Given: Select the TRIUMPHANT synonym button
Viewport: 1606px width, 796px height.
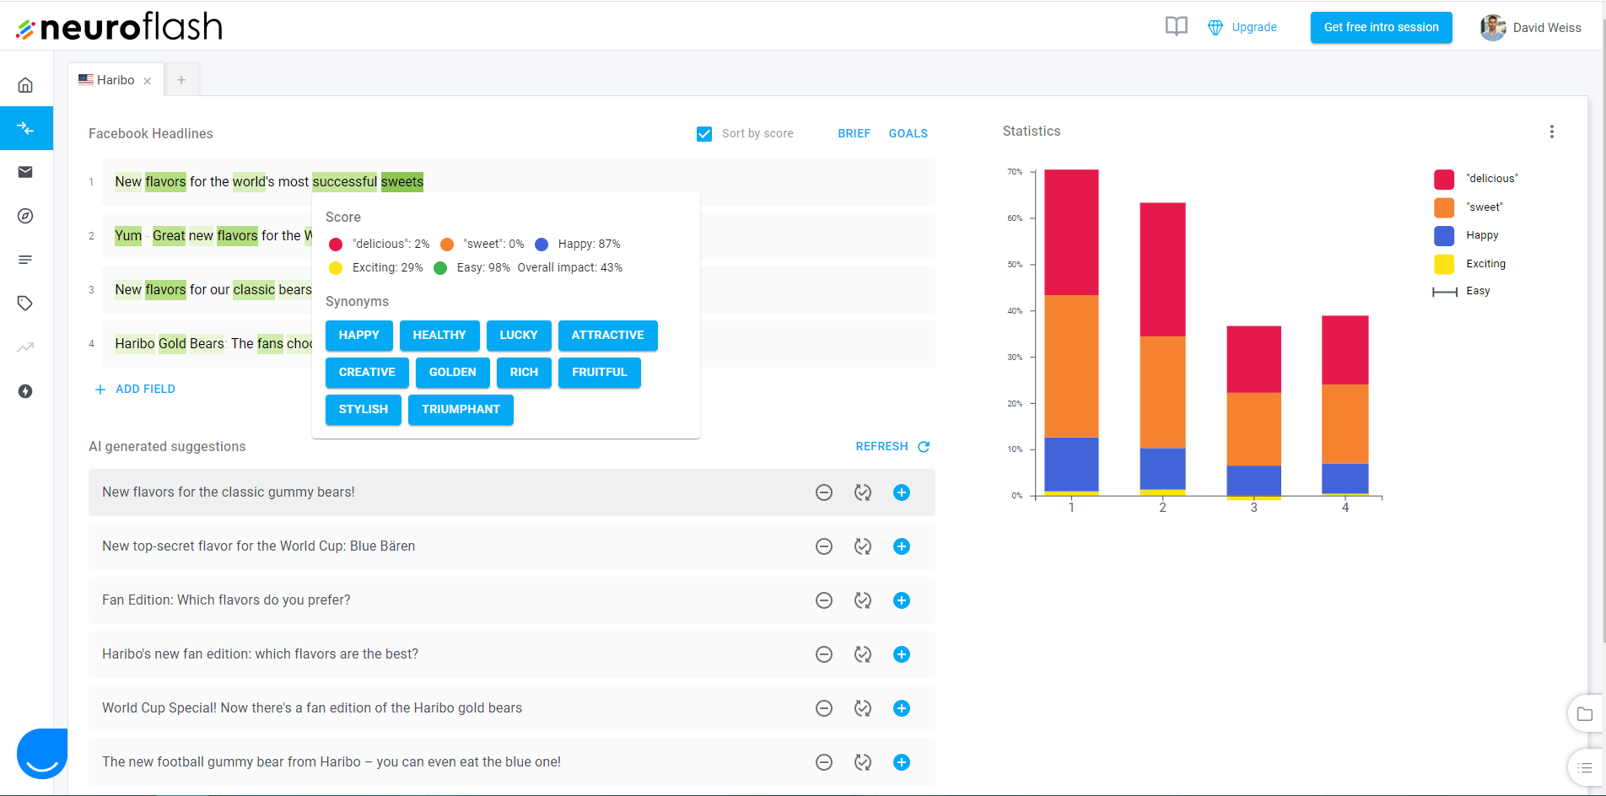Looking at the screenshot, I should point(461,410).
